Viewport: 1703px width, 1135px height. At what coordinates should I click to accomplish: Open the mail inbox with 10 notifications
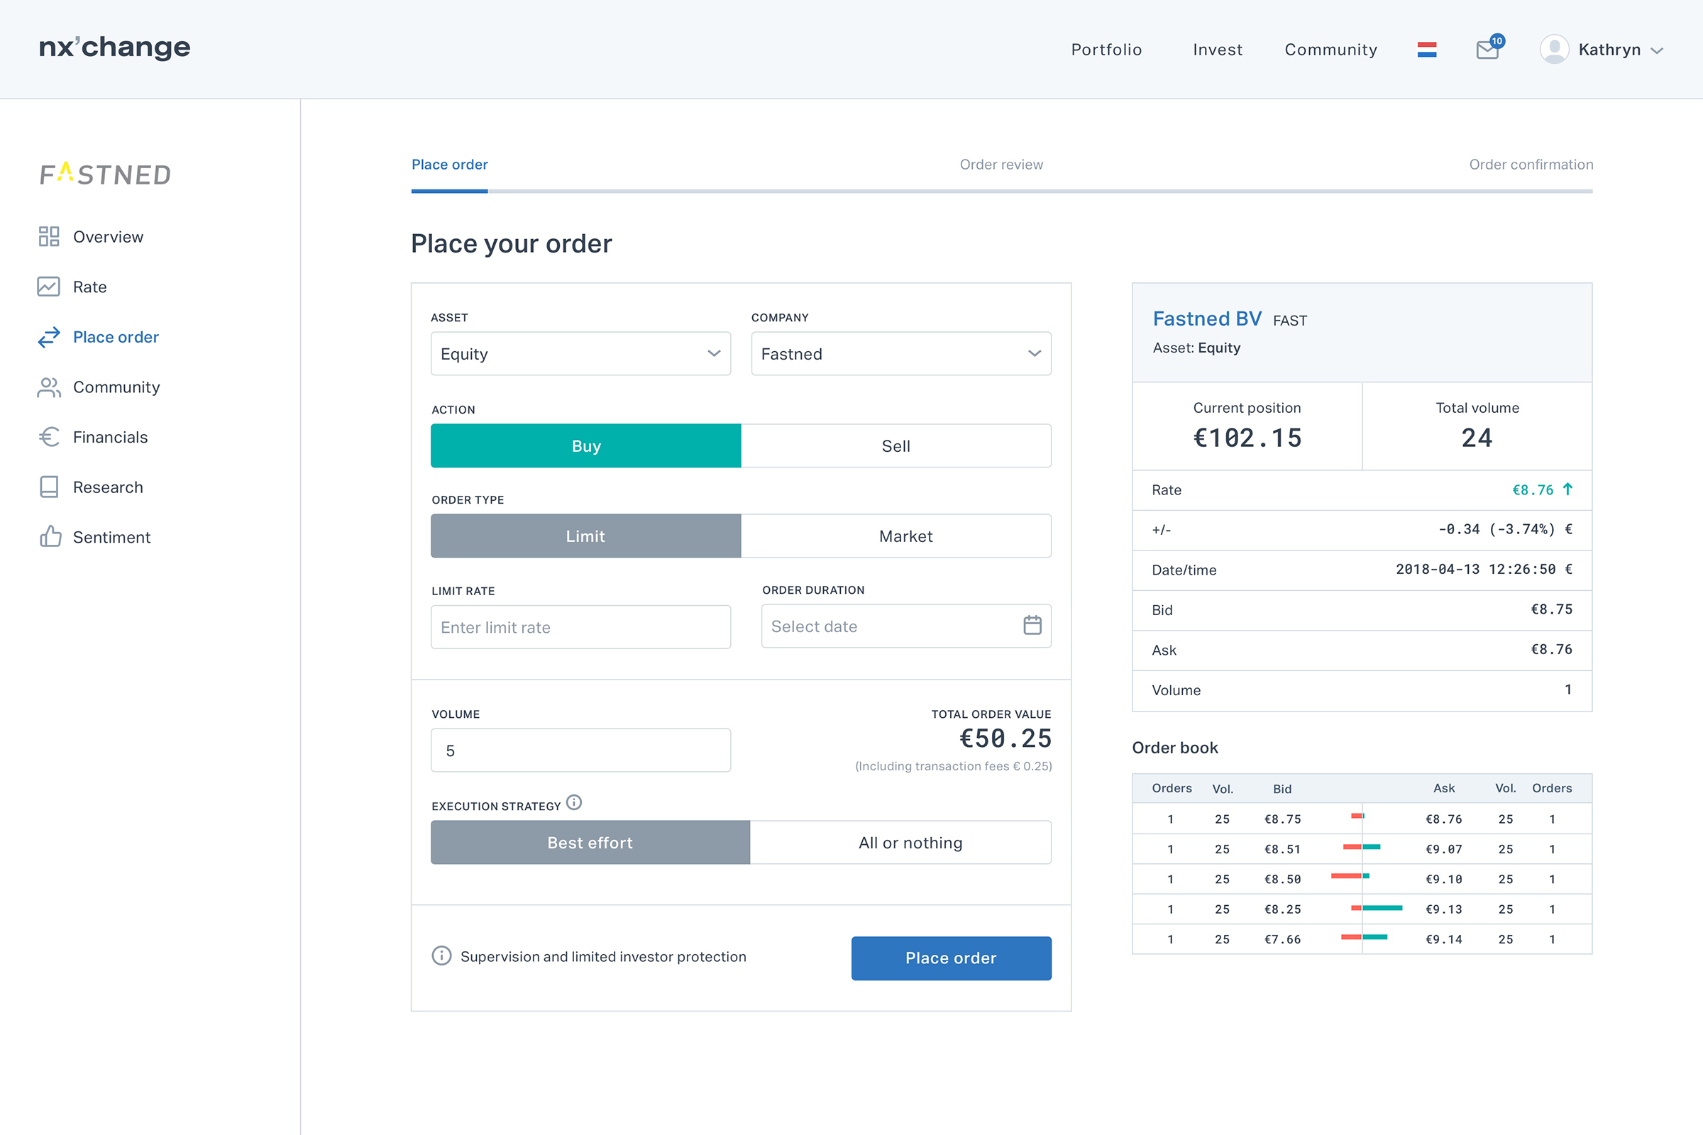coord(1487,49)
